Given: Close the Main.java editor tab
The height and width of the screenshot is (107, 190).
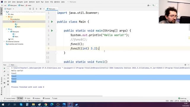Looking at the screenshot, I should (x=57, y=9).
